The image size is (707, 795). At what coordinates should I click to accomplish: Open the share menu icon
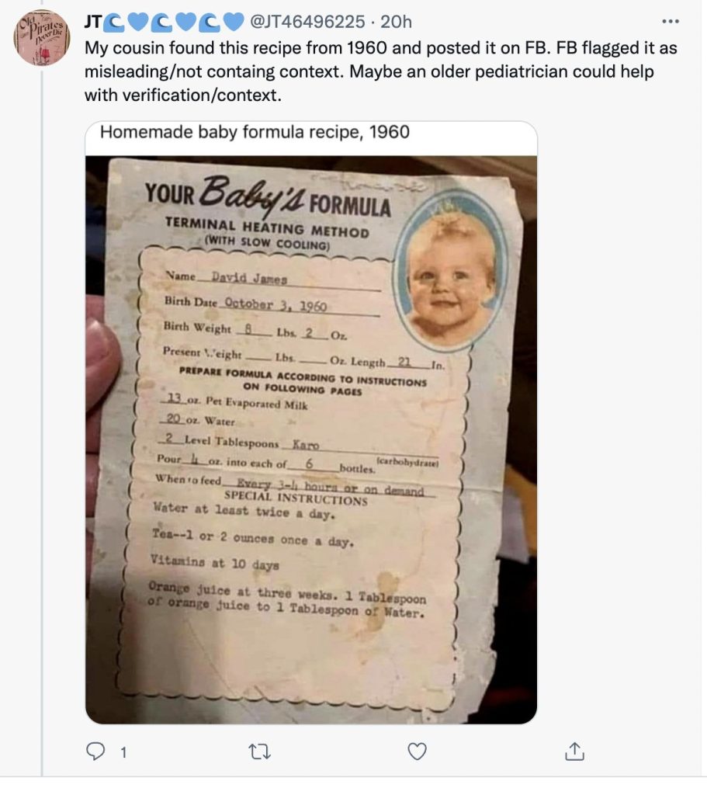click(x=574, y=751)
